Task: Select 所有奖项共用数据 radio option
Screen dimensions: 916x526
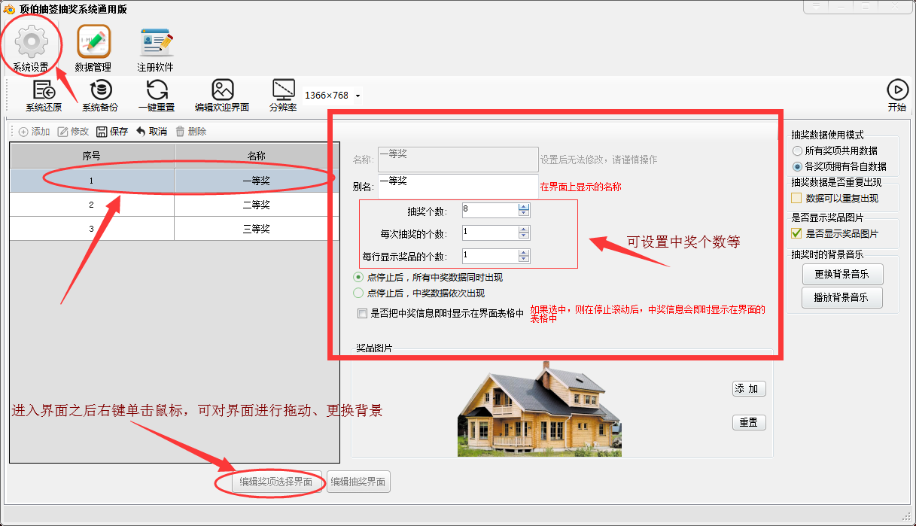Action: 797,151
